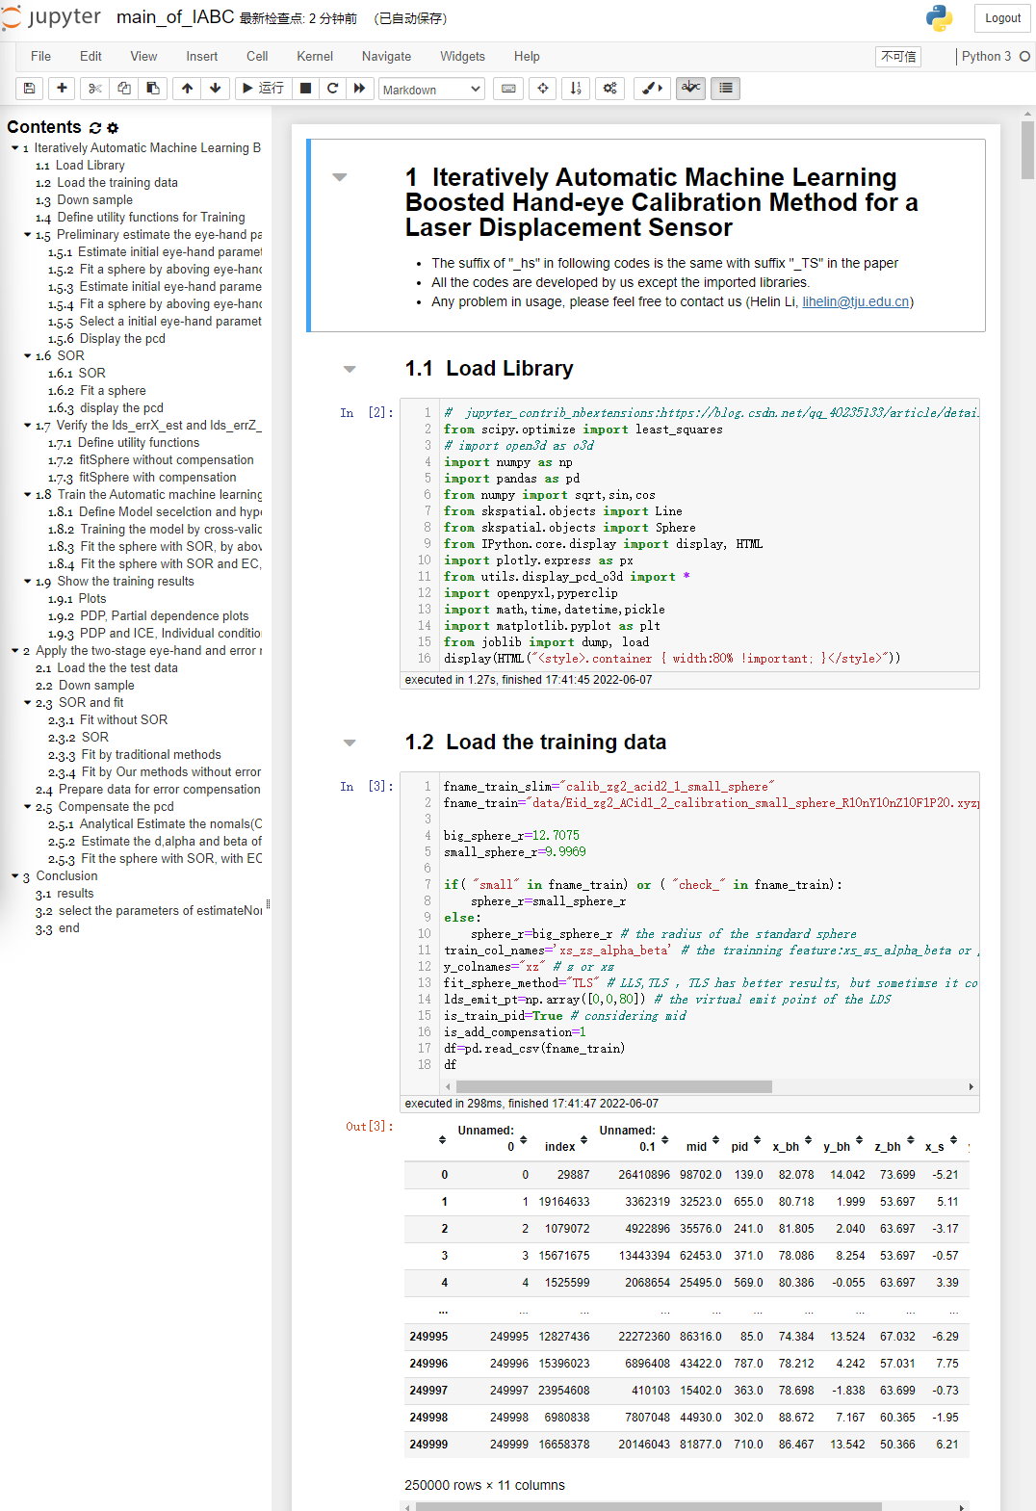Open the Edit menu
Viewport: 1036px width, 1511px height.
91,57
